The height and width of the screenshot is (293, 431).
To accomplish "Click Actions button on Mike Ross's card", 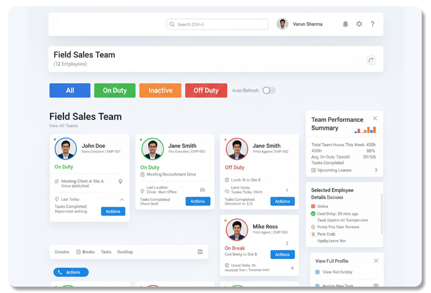I will [282, 254].
